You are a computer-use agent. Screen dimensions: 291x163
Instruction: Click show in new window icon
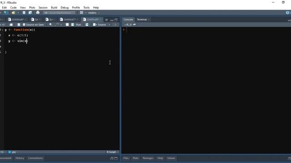pyautogui.click(x=11, y=24)
